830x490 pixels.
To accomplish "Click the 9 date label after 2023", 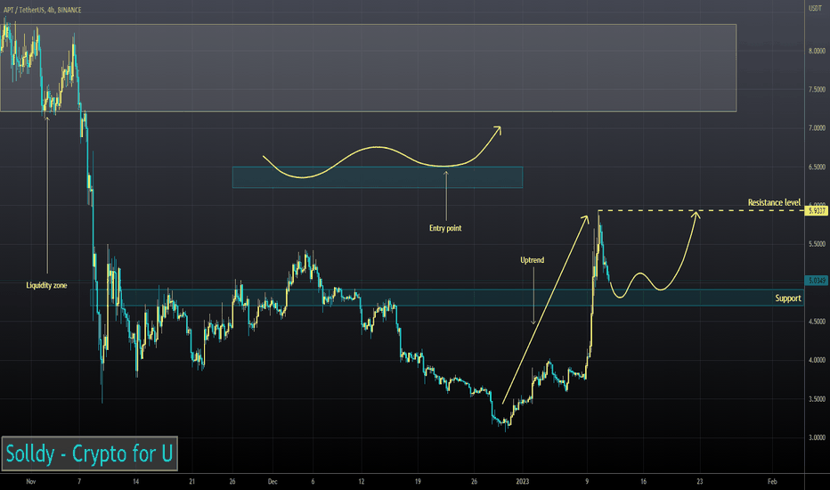I will (x=587, y=481).
